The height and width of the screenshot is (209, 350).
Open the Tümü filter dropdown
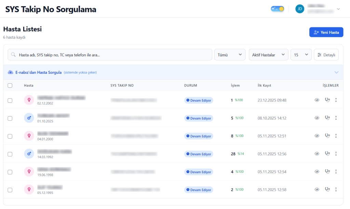(x=230, y=55)
